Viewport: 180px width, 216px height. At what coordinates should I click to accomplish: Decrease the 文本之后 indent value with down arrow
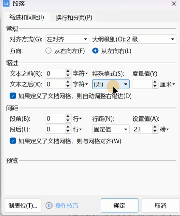tap(68, 86)
